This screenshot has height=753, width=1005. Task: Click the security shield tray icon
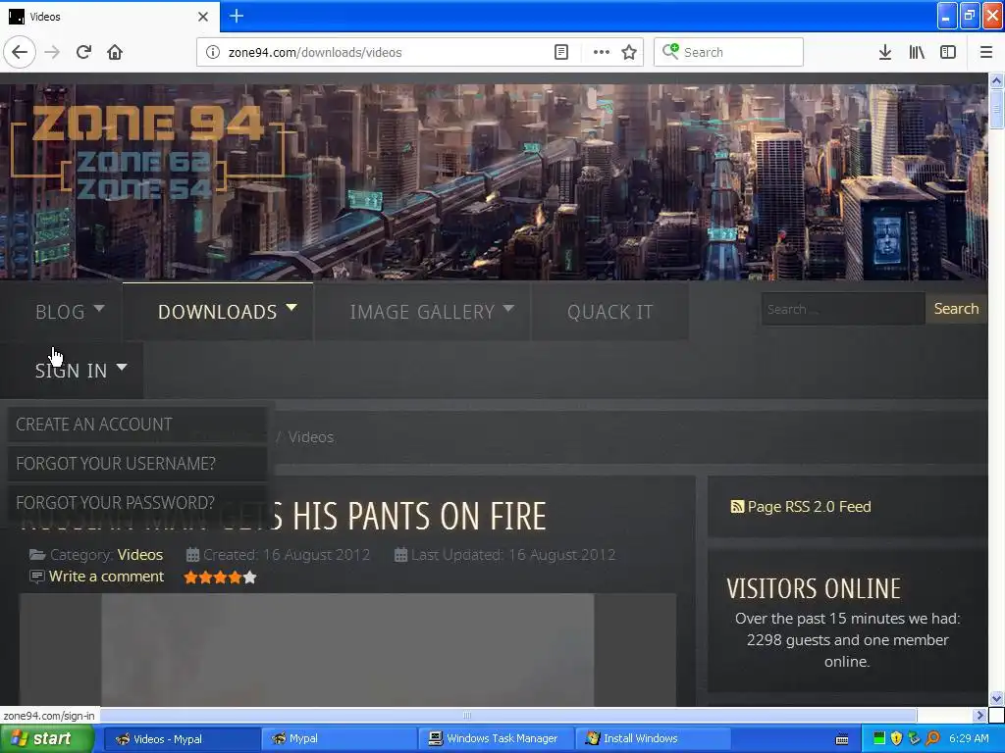[x=897, y=739]
